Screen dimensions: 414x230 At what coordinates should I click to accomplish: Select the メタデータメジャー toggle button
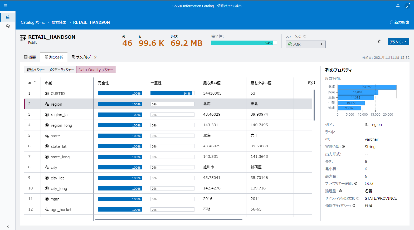click(62, 70)
